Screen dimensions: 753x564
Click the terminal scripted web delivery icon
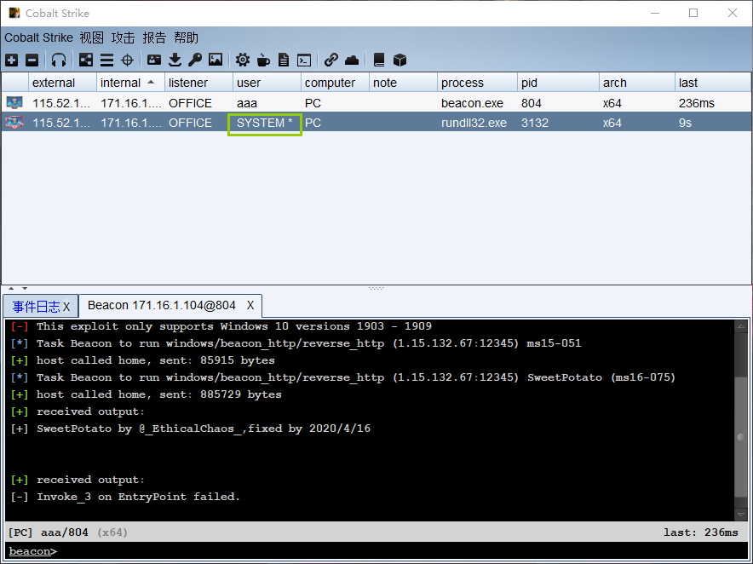304,60
